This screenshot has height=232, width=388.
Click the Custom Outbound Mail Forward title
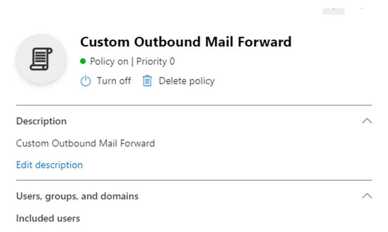point(186,42)
